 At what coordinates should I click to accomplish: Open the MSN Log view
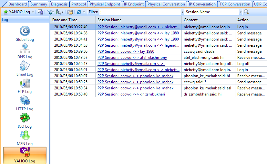pos(25,138)
